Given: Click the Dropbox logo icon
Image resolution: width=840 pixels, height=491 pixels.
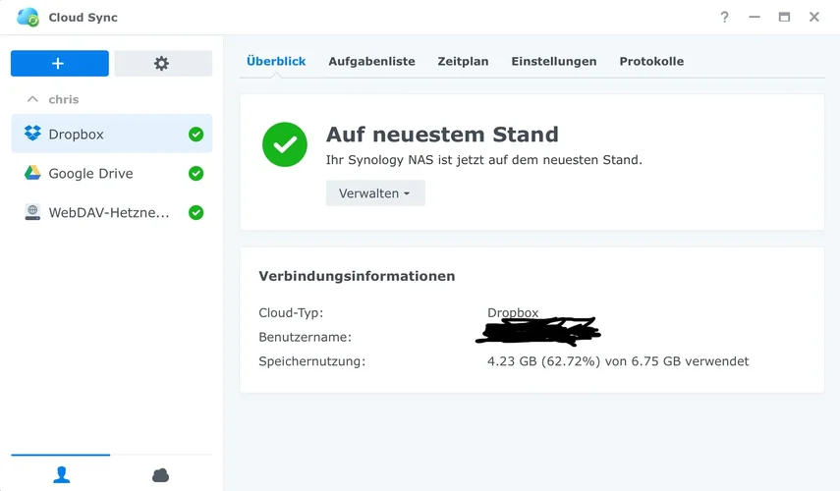Looking at the screenshot, I should click(32, 135).
